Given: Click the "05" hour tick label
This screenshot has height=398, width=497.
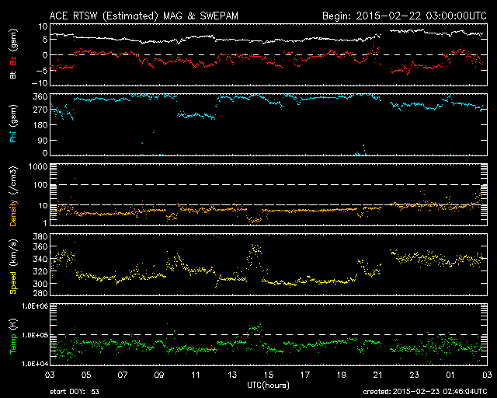Looking at the screenshot, I should click(x=86, y=375).
